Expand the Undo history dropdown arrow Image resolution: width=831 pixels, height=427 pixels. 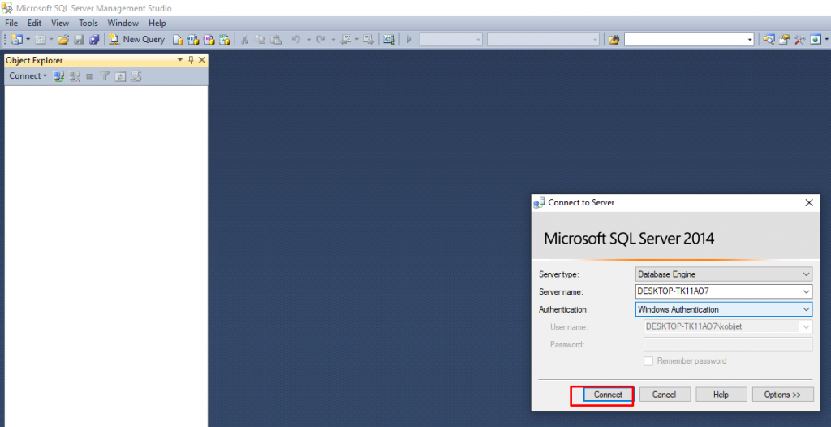coord(308,39)
